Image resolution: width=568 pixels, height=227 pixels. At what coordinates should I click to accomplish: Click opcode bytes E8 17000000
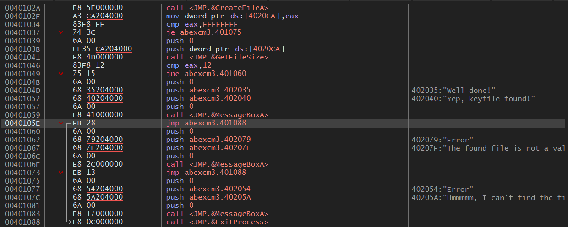(x=98, y=214)
